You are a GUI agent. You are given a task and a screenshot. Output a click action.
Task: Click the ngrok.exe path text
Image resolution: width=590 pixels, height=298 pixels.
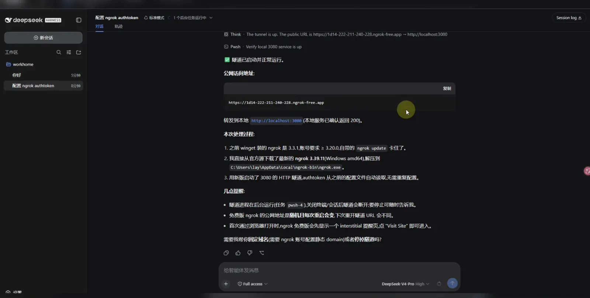pyautogui.click(x=285, y=167)
